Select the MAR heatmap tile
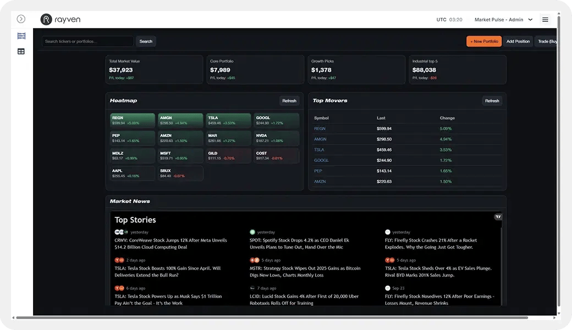The image size is (572, 330). (228, 138)
